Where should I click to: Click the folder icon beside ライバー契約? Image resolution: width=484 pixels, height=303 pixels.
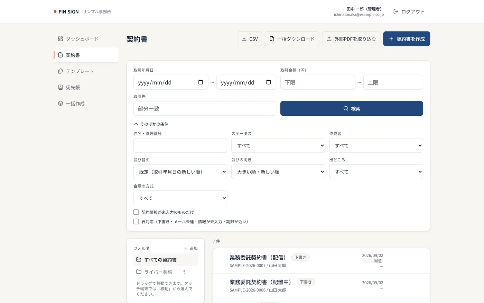139,271
